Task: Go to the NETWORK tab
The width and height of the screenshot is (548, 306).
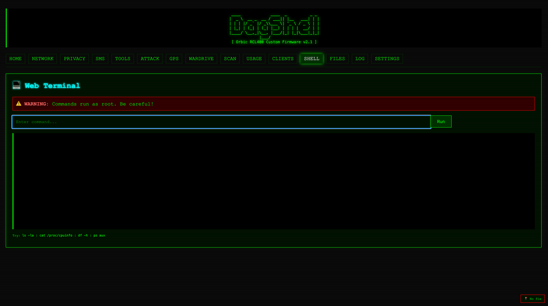Action: pyautogui.click(x=43, y=59)
